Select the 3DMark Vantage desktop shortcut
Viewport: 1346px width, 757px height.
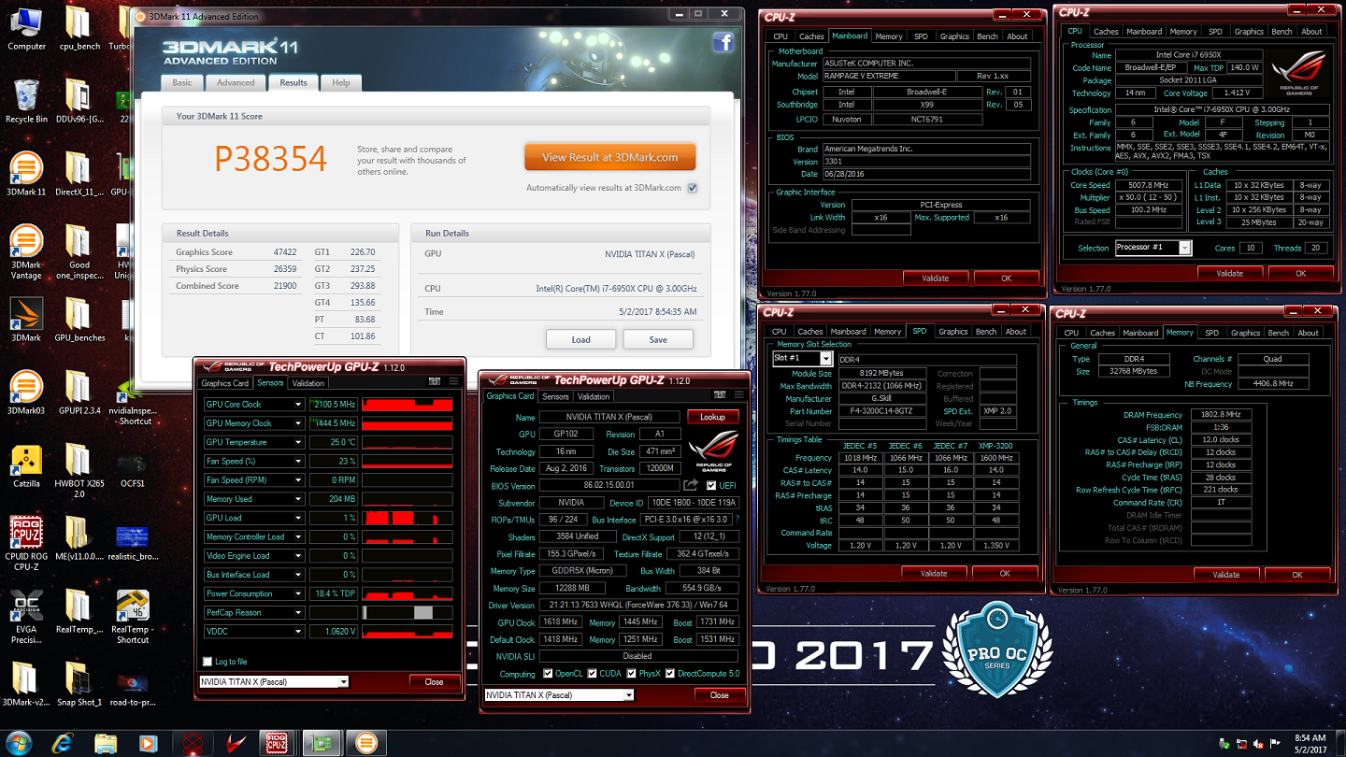26,252
